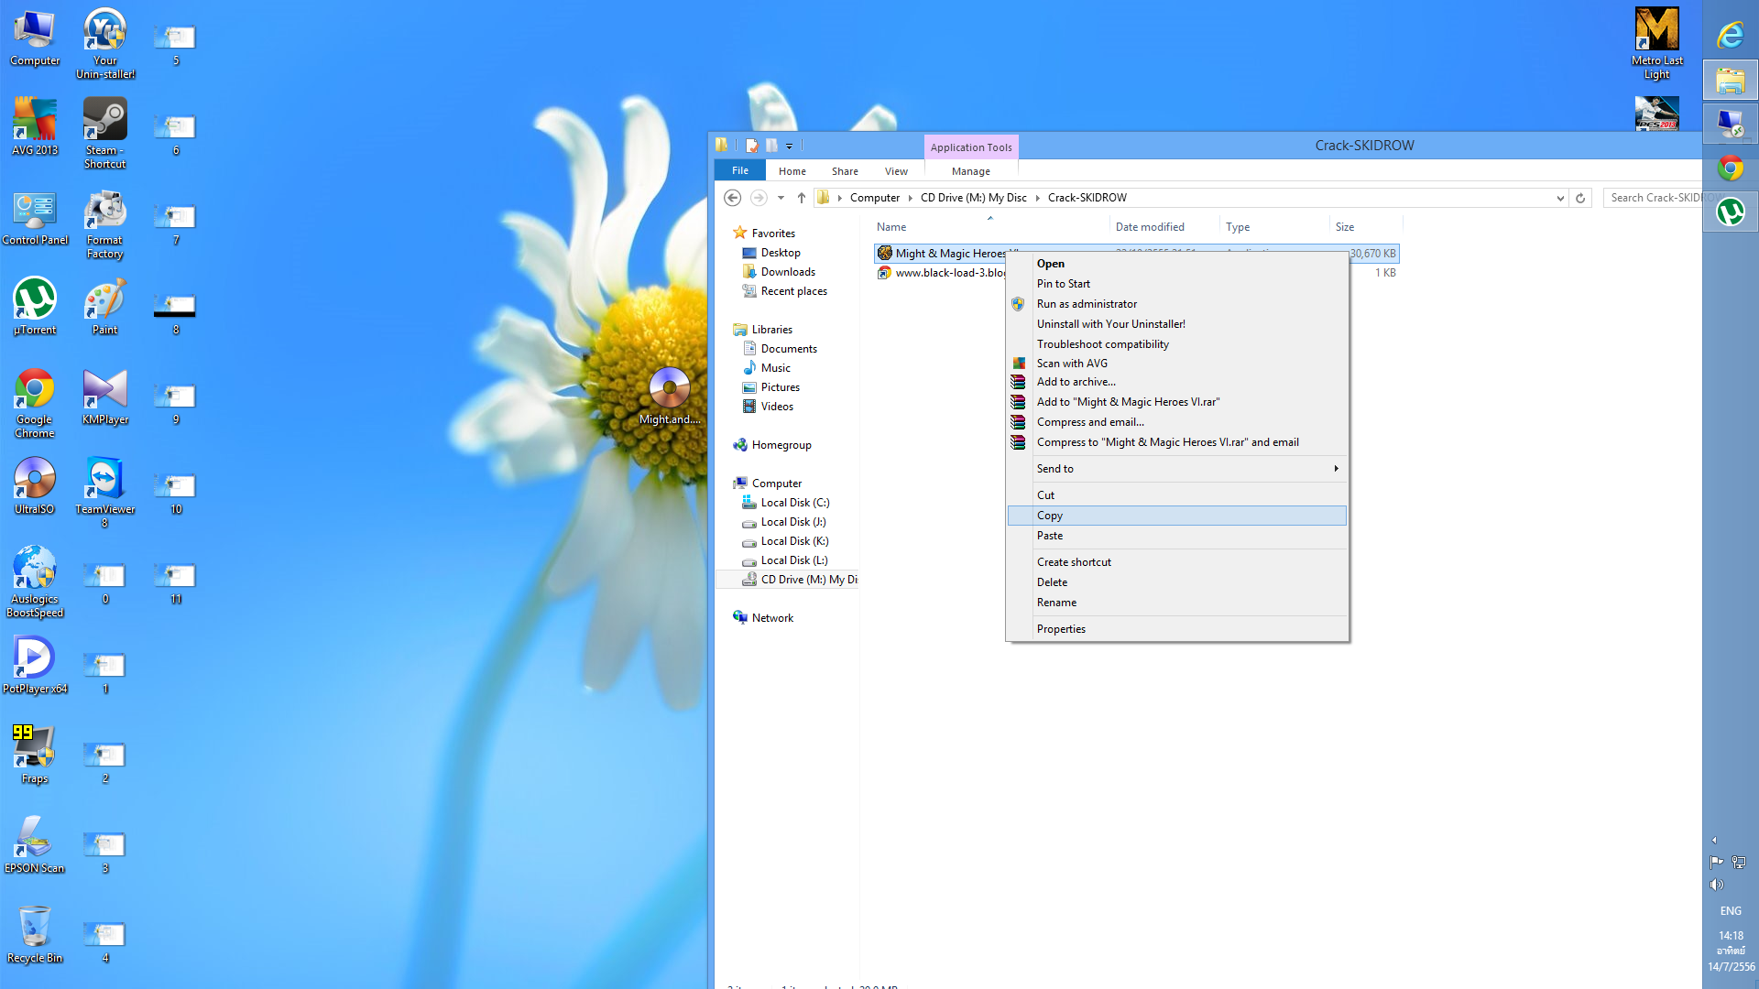The height and width of the screenshot is (989, 1759).
Task: Select Copy in the context menu
Action: click(1050, 516)
